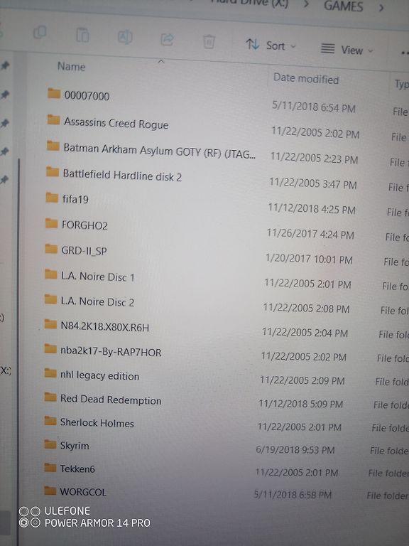Image resolution: width=409 pixels, height=546 pixels.
Task: Open the View dropdown
Action: click(x=347, y=50)
